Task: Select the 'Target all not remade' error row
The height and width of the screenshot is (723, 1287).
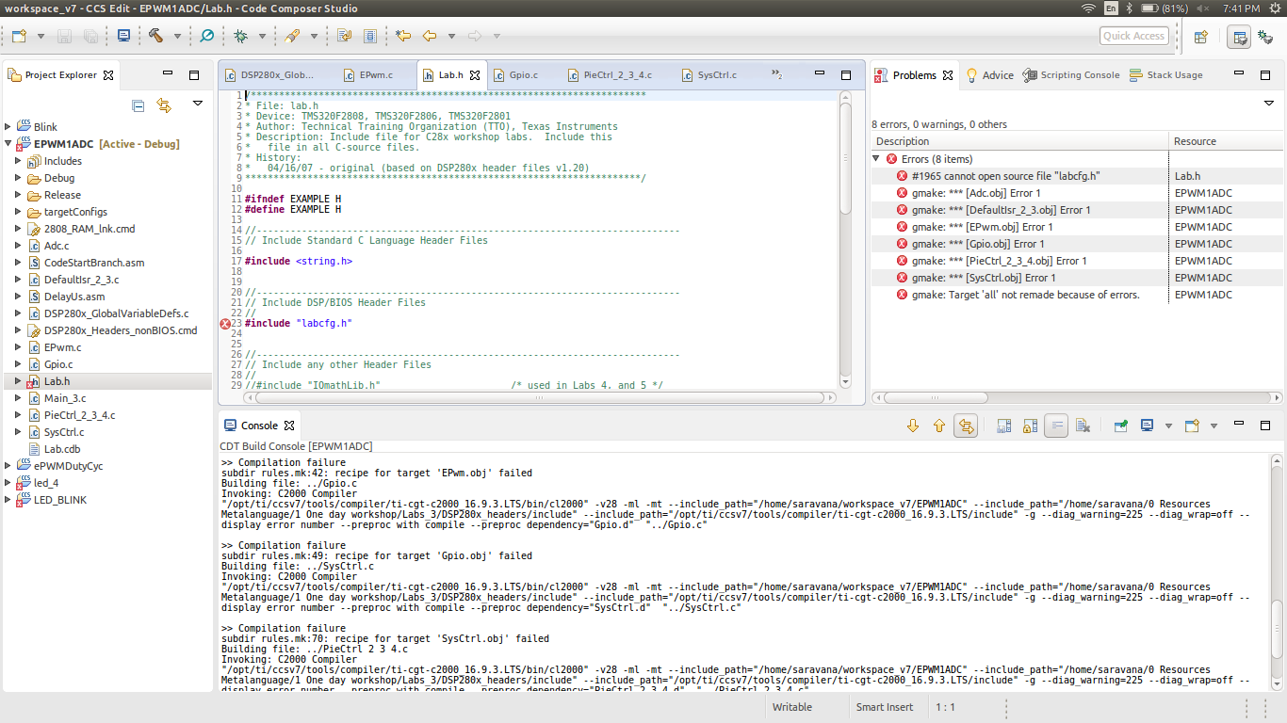Action: (1076, 295)
